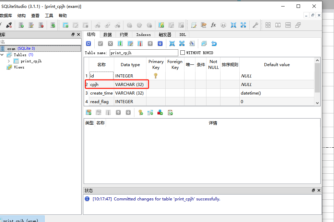Expand the print_cpjh table node
The width and height of the screenshot is (334, 222).
(9, 61)
